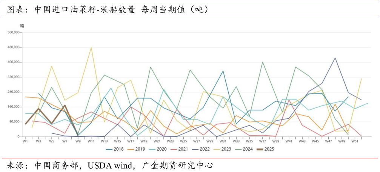Image resolution: width=380 pixels, height=172 pixels.
Task: Select the 80,000 y-axis tick label
Action: [x=14, y=122]
